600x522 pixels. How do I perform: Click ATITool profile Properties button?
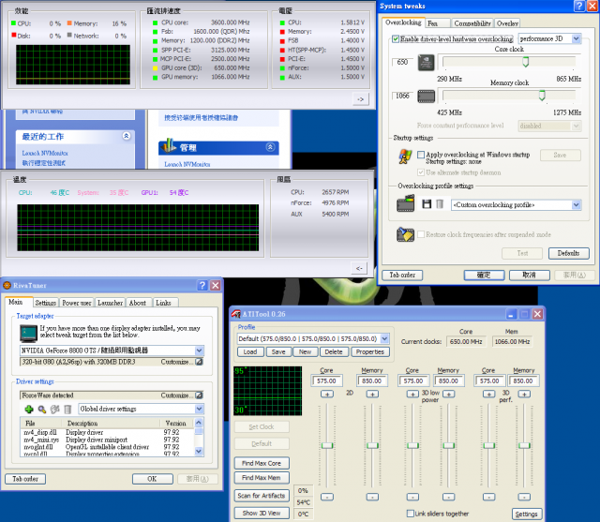[x=370, y=351]
